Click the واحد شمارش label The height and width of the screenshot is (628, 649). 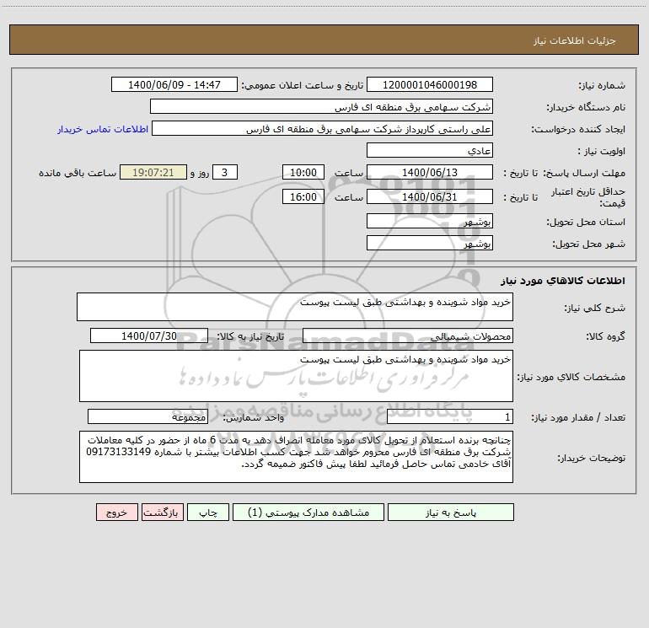(254, 418)
